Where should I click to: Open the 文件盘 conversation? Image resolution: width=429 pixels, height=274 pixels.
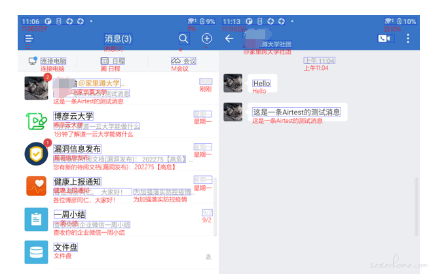(x=118, y=252)
